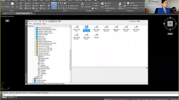Click the Array tool
This screenshot has width=179, height=100.
tap(43, 8)
